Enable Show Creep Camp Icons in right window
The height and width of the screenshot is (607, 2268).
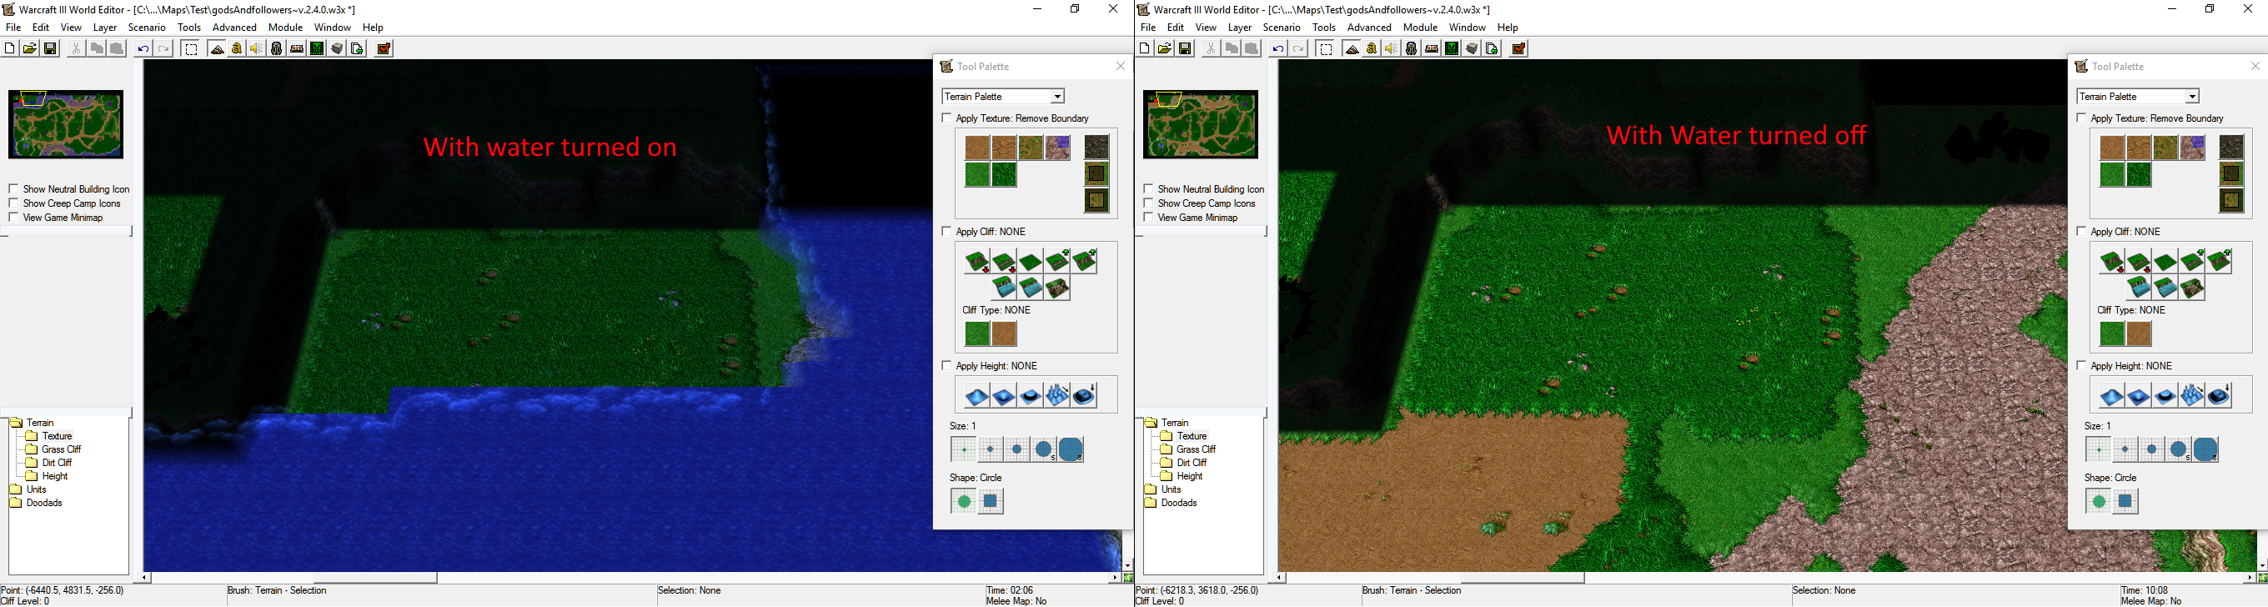[1148, 203]
